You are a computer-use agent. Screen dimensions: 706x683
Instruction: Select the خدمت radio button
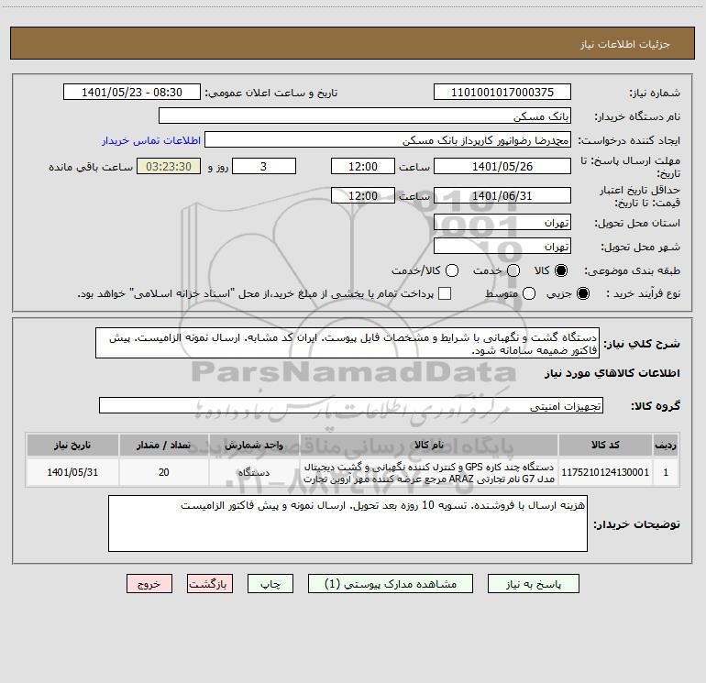(513, 270)
